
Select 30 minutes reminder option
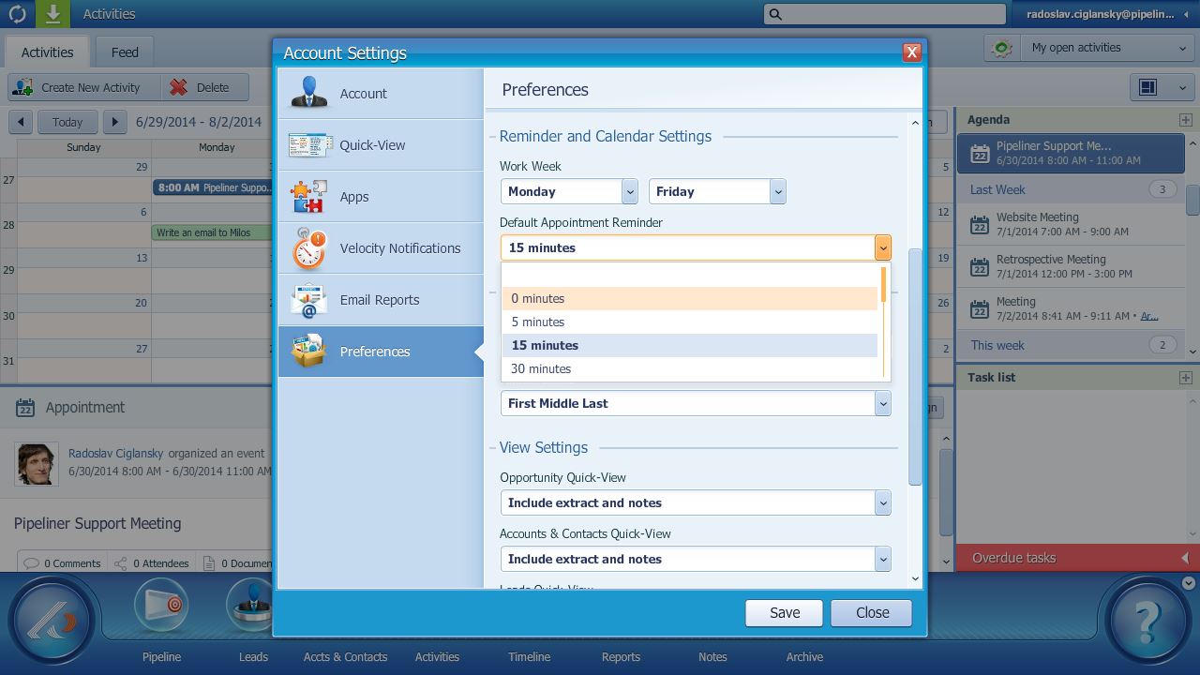point(690,368)
